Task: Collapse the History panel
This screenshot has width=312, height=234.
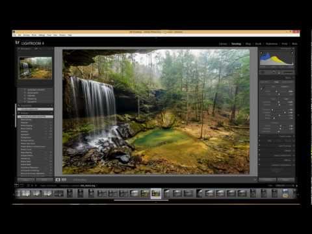Action: coord(19,113)
